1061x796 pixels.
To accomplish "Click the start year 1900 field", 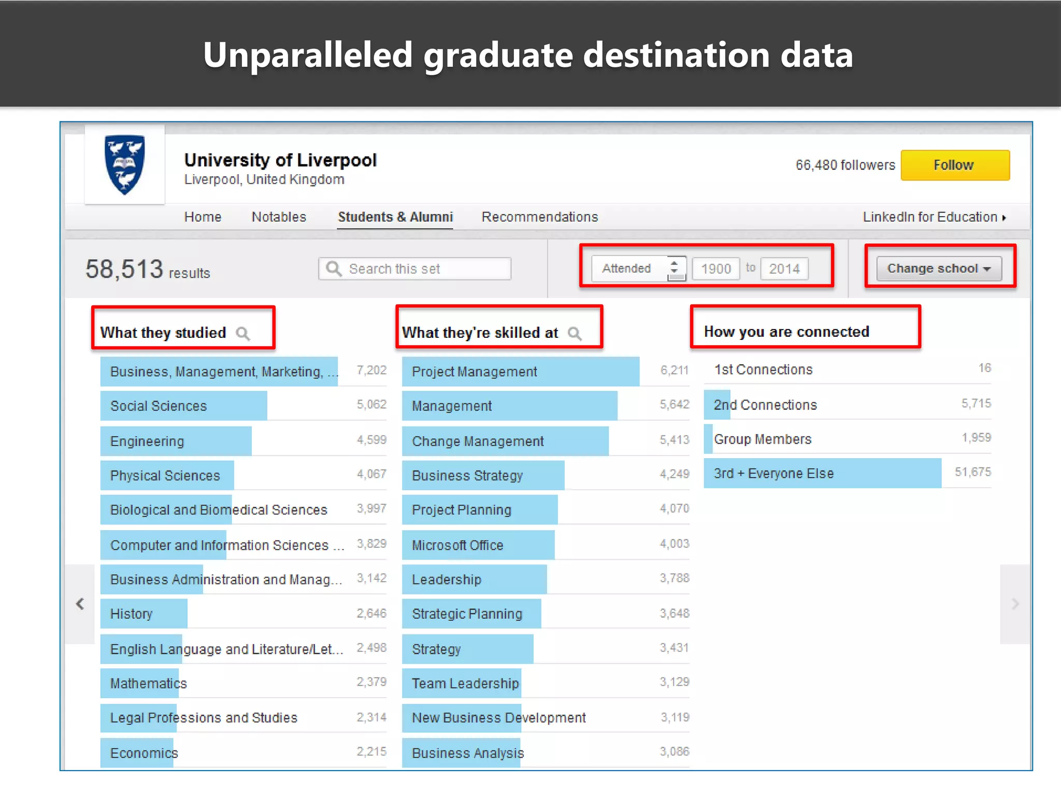I will 716,268.
